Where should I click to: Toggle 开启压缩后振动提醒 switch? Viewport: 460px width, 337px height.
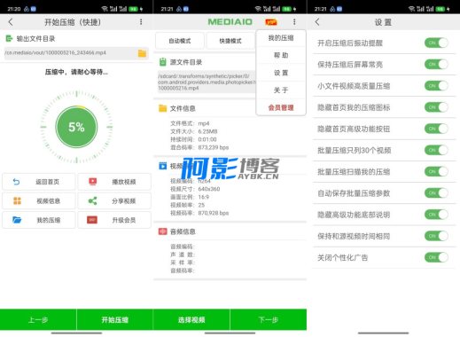pos(436,43)
